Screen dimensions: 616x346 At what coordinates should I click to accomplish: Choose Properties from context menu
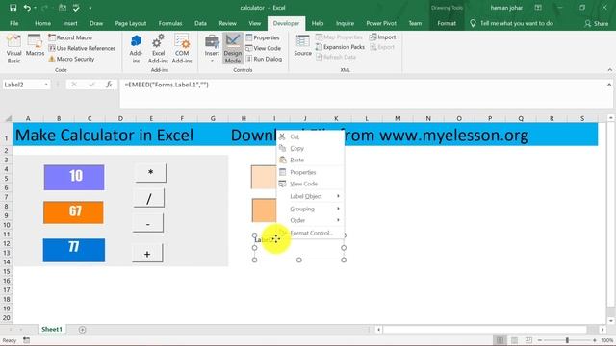[x=310, y=172]
